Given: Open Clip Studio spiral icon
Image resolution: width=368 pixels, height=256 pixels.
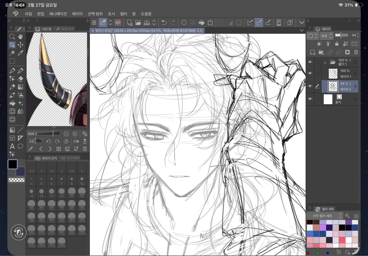Looking at the screenshot, I should coord(118,22).
